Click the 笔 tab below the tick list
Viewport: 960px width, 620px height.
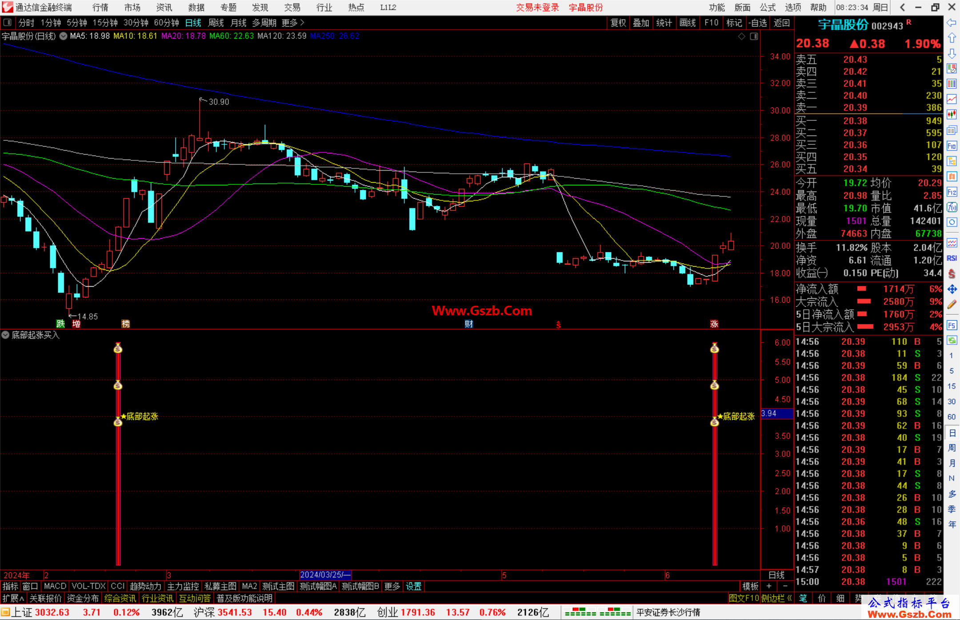[803, 599]
